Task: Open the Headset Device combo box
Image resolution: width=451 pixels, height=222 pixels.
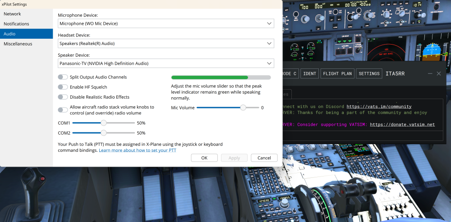Action: coord(166,44)
